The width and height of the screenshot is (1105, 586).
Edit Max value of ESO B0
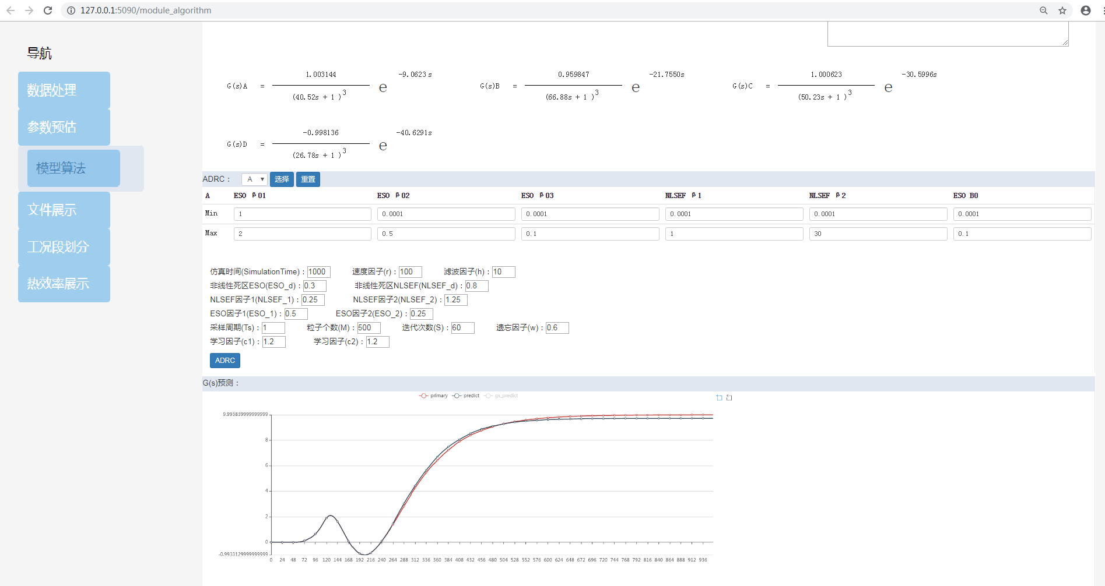1022,234
